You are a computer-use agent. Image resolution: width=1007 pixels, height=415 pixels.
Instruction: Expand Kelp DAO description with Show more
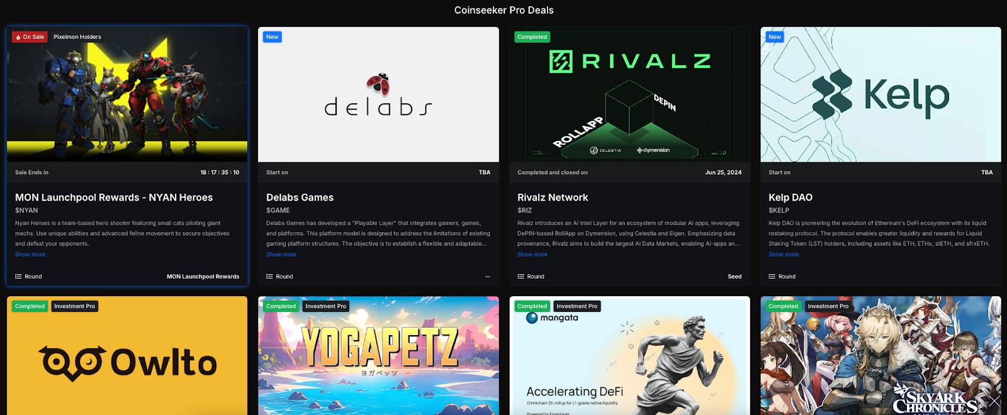(784, 255)
